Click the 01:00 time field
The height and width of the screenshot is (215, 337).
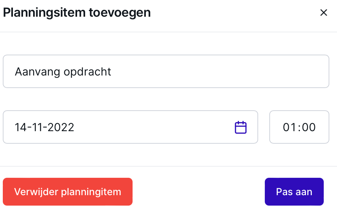299,127
